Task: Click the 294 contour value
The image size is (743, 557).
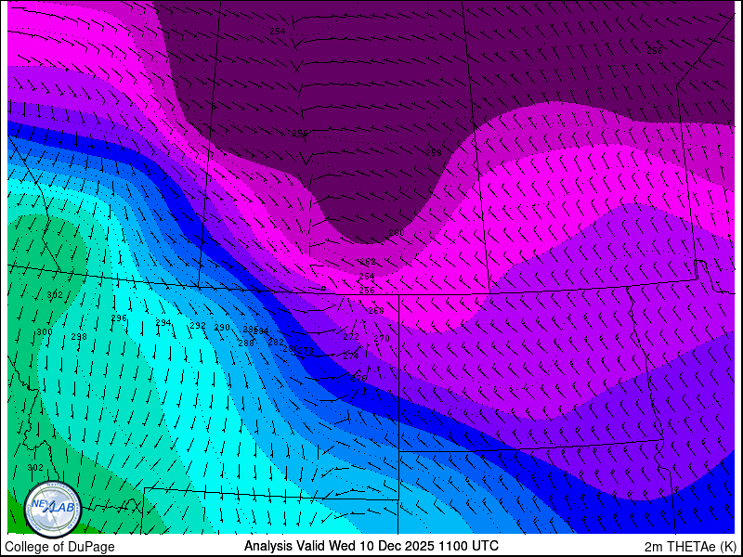Action: click(163, 323)
